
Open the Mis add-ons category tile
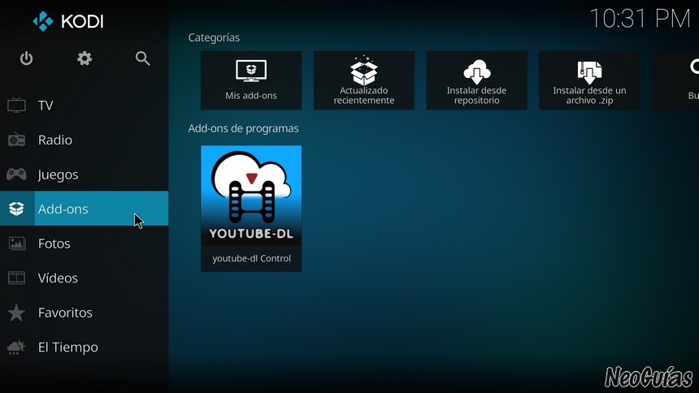(251, 80)
